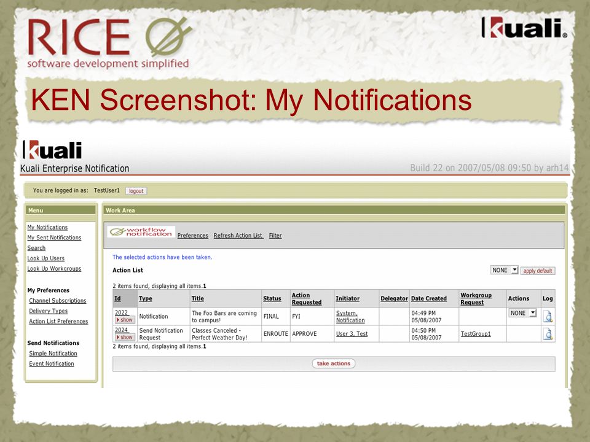This screenshot has width=590, height=442.
Task: Open System, Notification initiator link
Action: pos(350,317)
